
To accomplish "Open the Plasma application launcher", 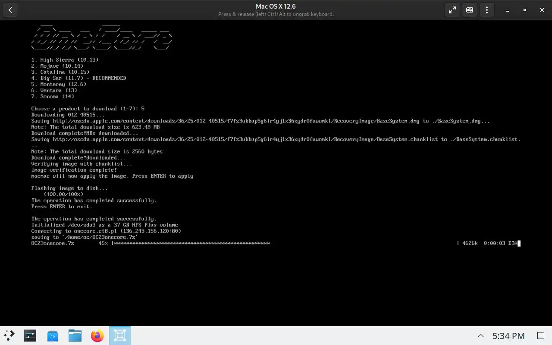I will (9, 336).
